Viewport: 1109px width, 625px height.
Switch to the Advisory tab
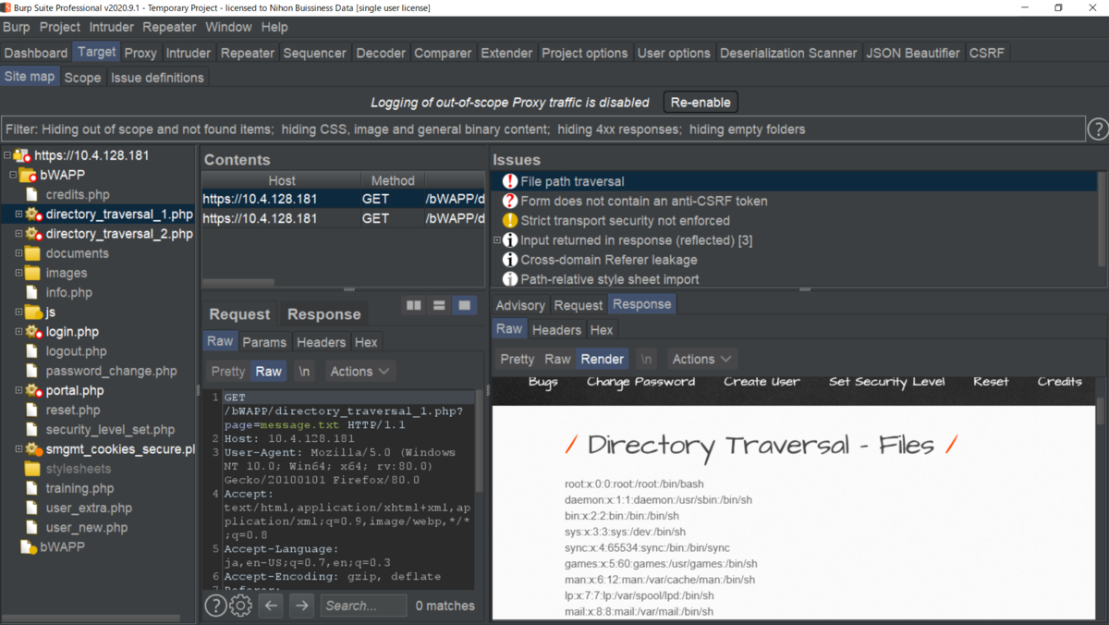520,304
